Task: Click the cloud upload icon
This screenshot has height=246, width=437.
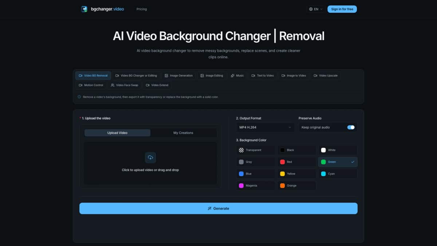Action: (x=150, y=157)
